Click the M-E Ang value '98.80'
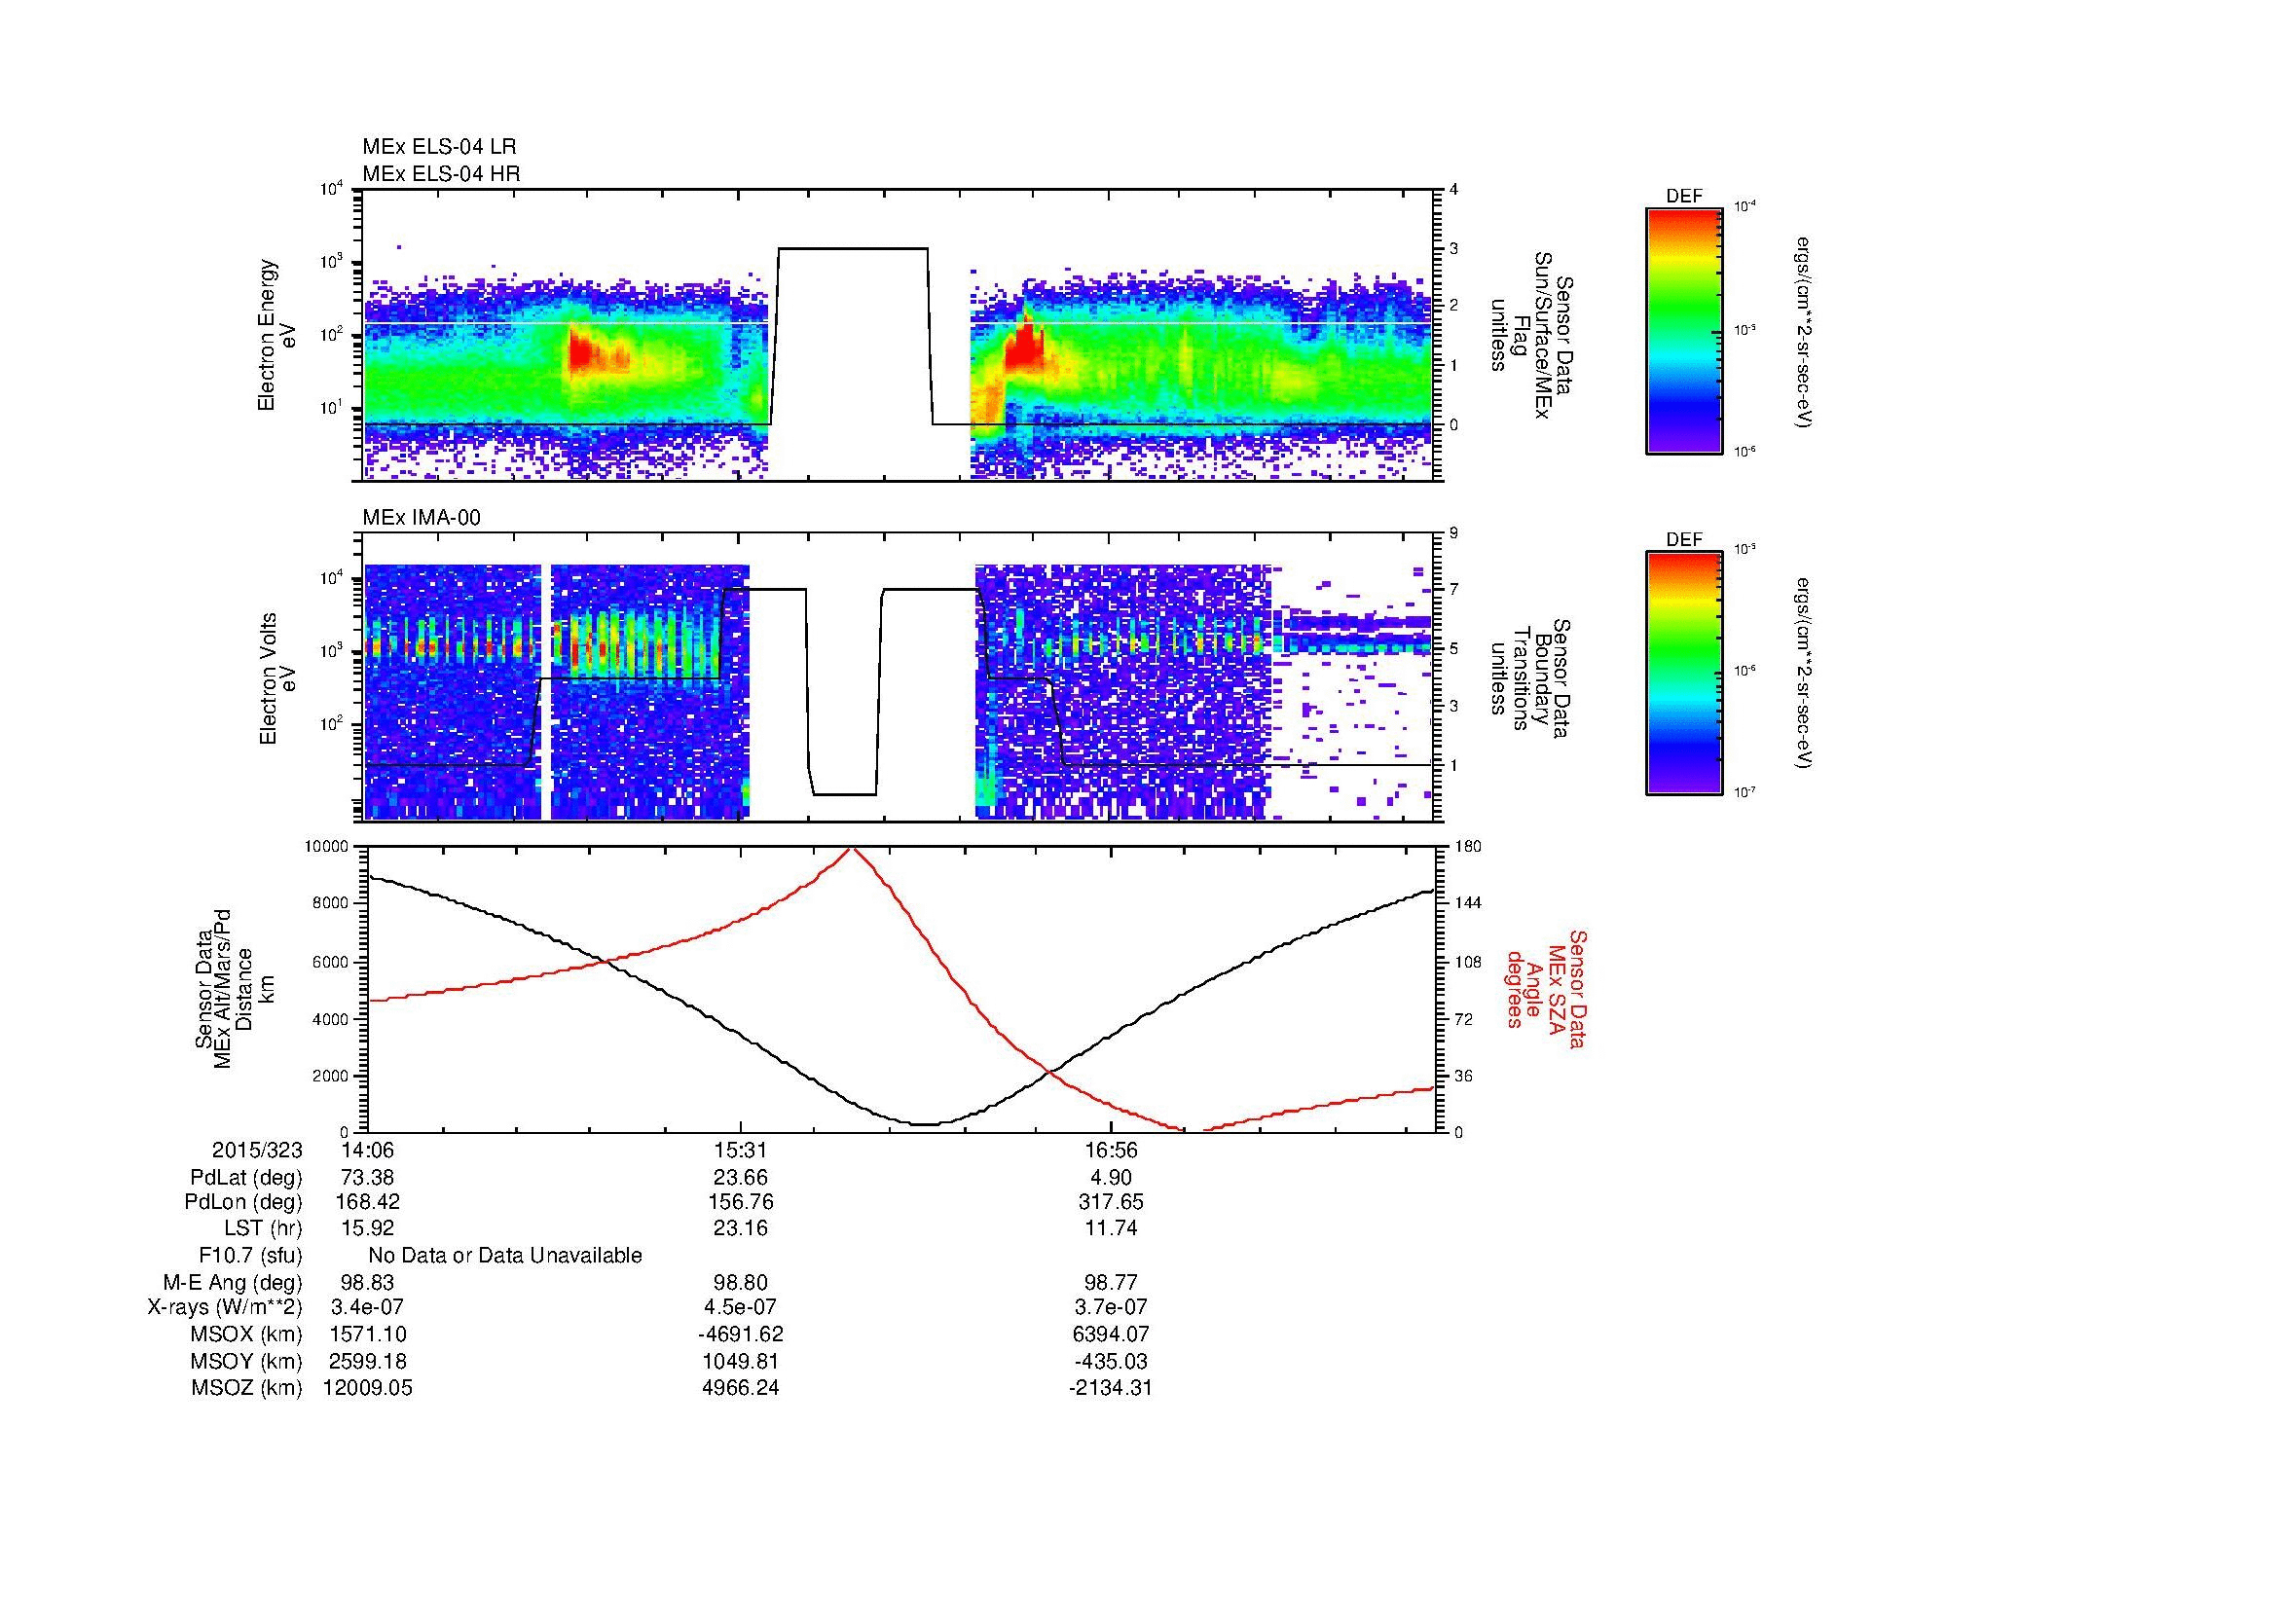The height and width of the screenshot is (1609, 2277). pos(740,1283)
